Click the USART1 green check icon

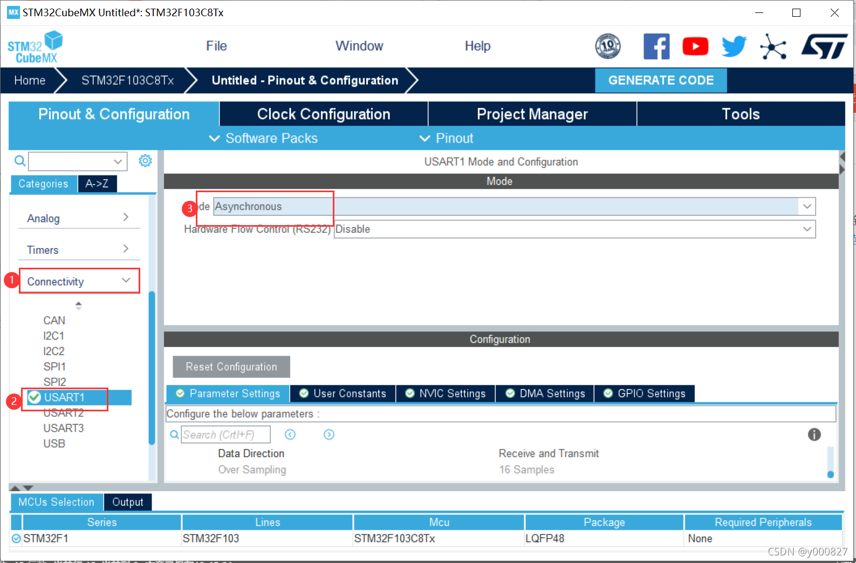(35, 397)
